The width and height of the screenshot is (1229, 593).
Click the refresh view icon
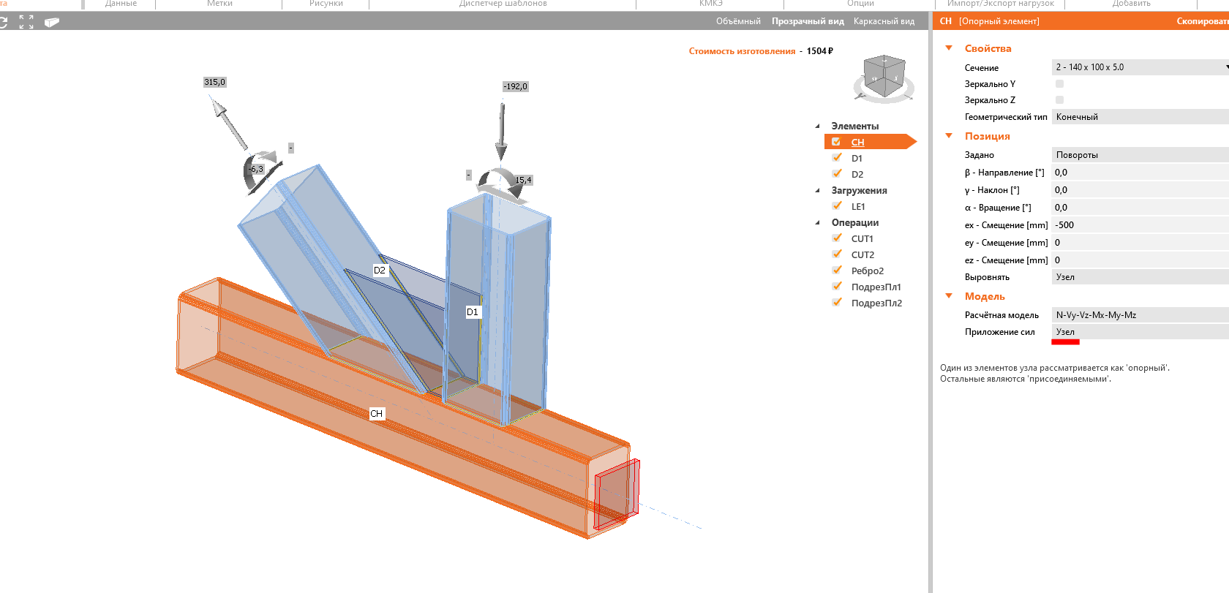tap(4, 22)
